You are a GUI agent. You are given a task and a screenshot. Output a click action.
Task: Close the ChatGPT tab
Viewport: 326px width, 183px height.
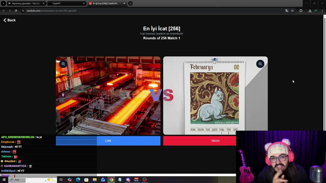point(84,4)
